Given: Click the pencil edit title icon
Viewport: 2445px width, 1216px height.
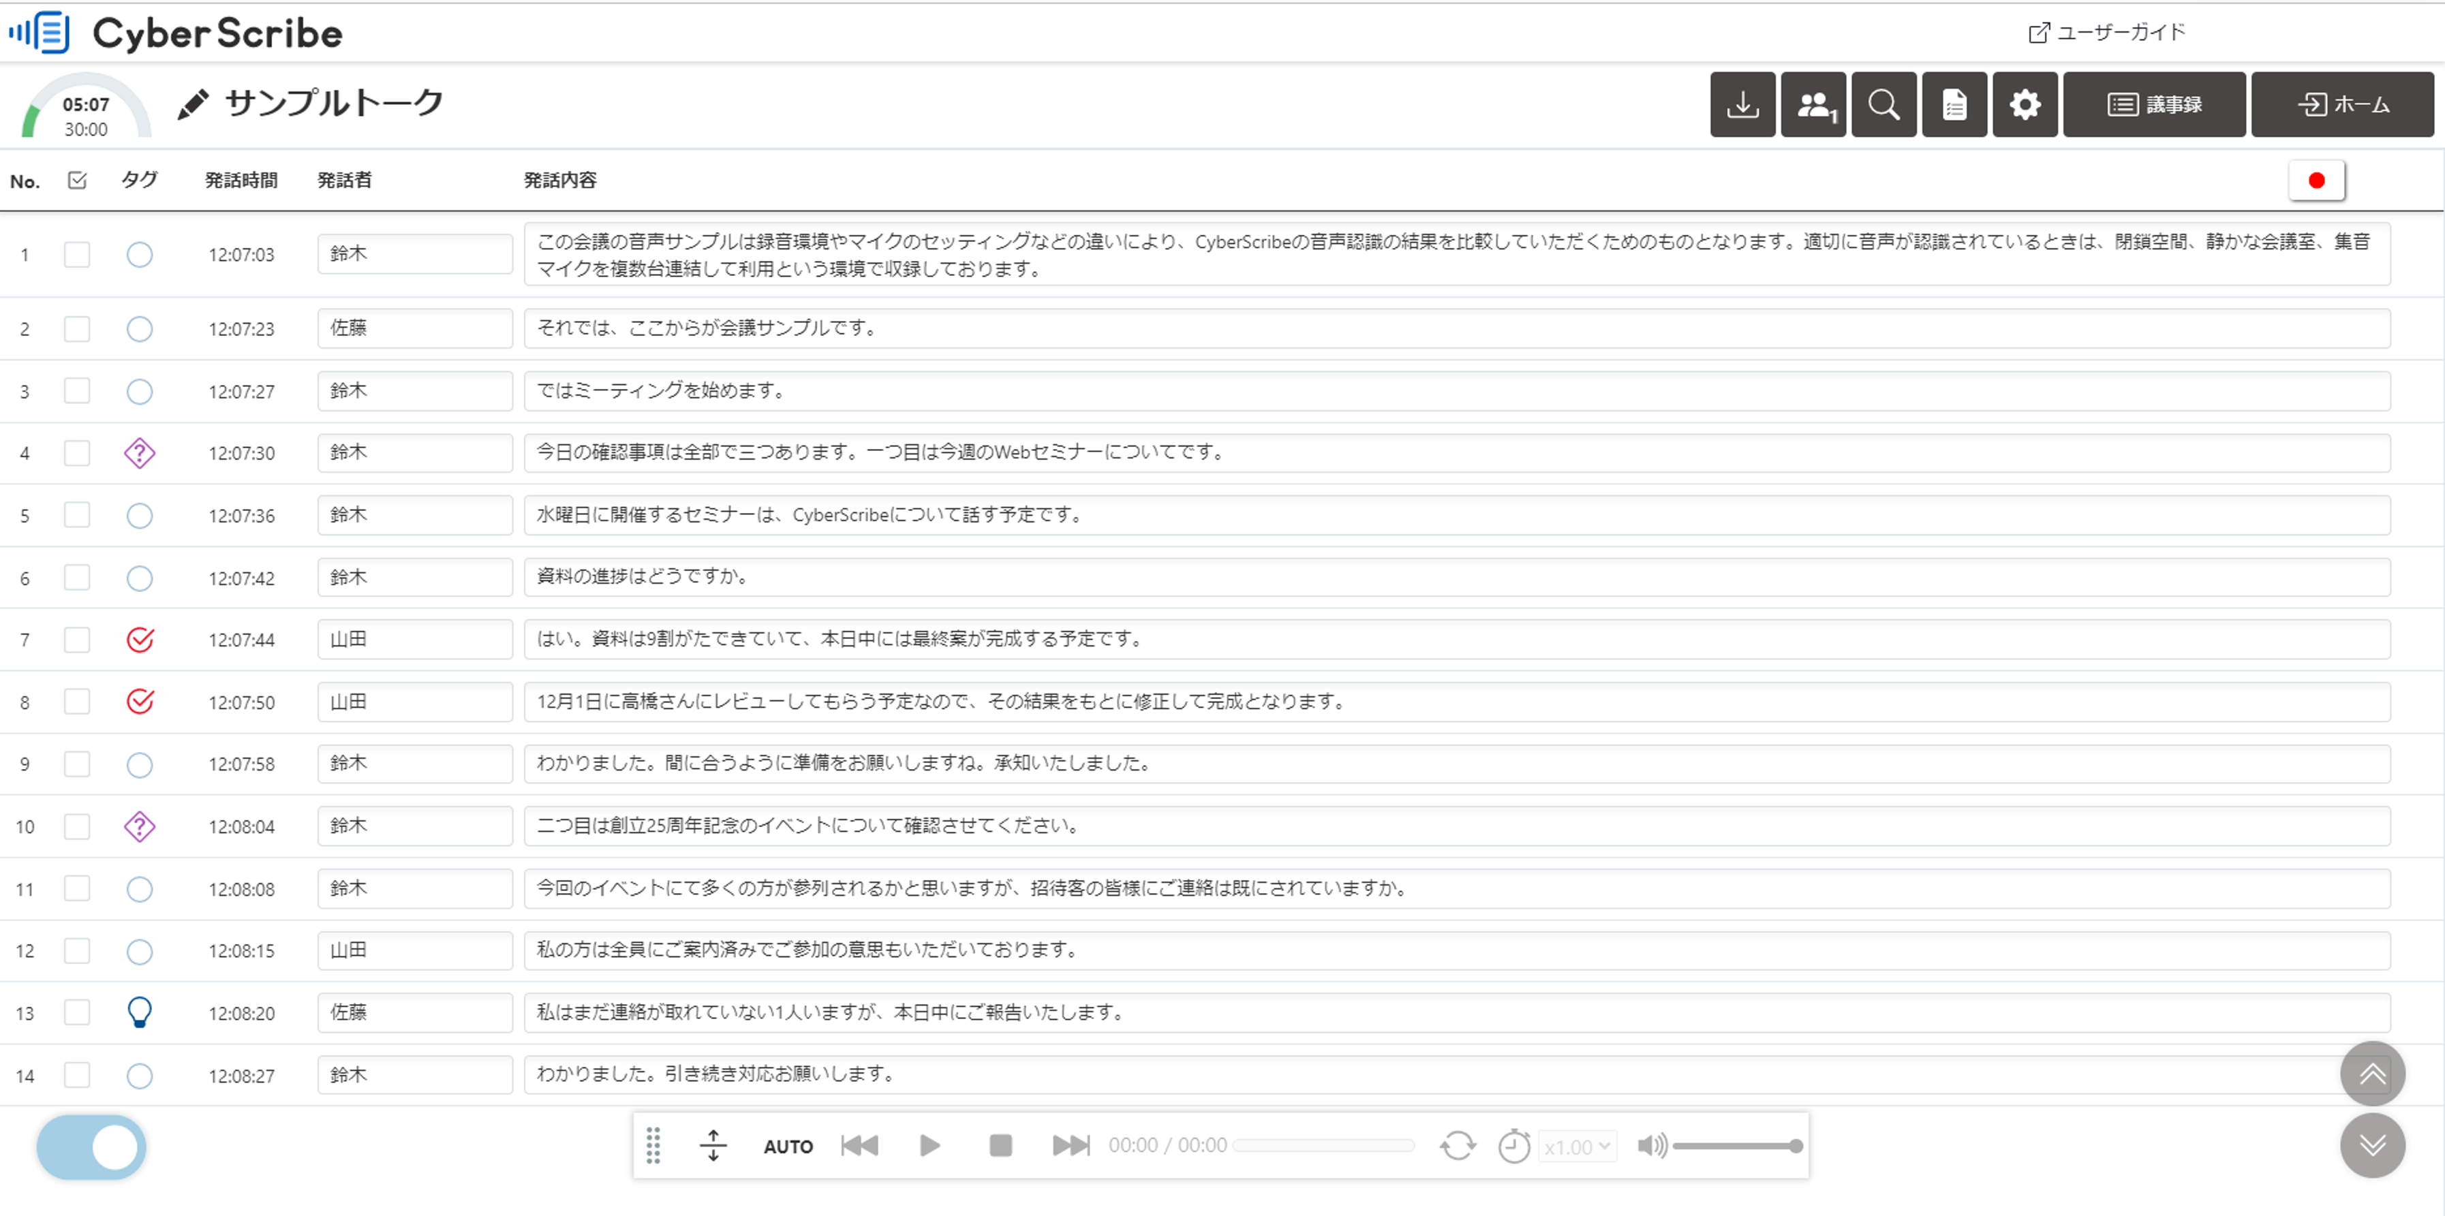Looking at the screenshot, I should (193, 104).
